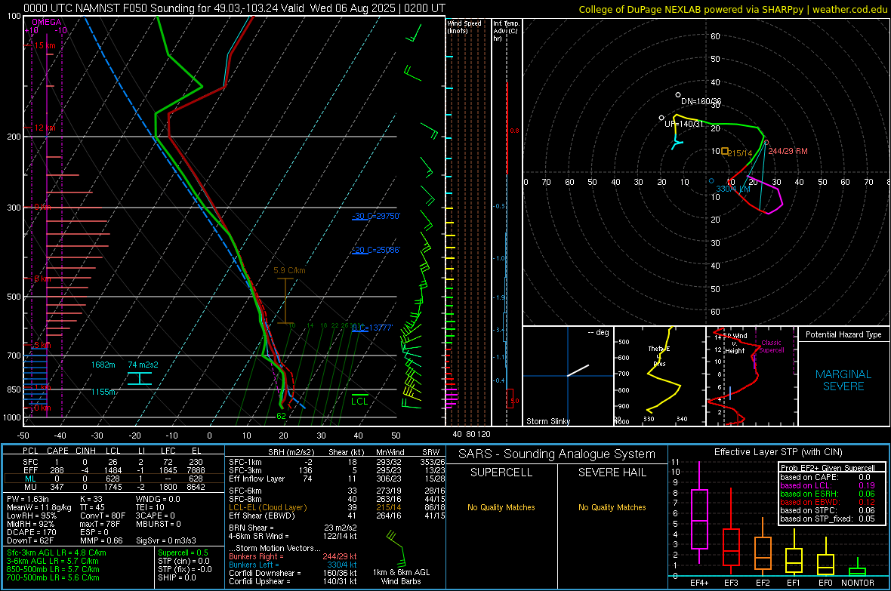Click '700-500mb LR = 5.6 C/km'
The height and width of the screenshot is (591, 891).
[x=53, y=577]
